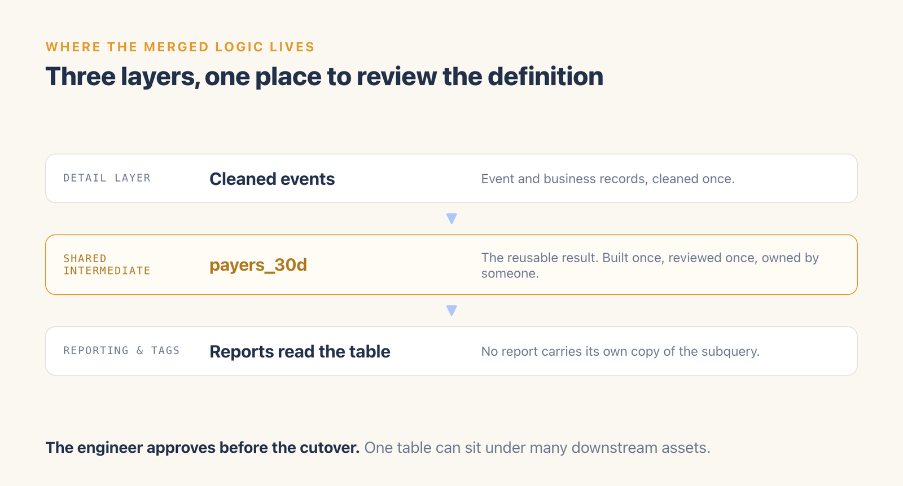
Task: Select the 'DETAIL LAYER' label
Action: coord(107,178)
